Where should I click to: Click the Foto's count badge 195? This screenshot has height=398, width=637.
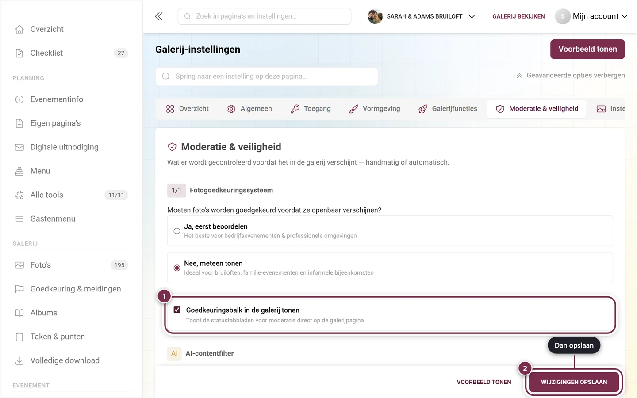coord(119,265)
